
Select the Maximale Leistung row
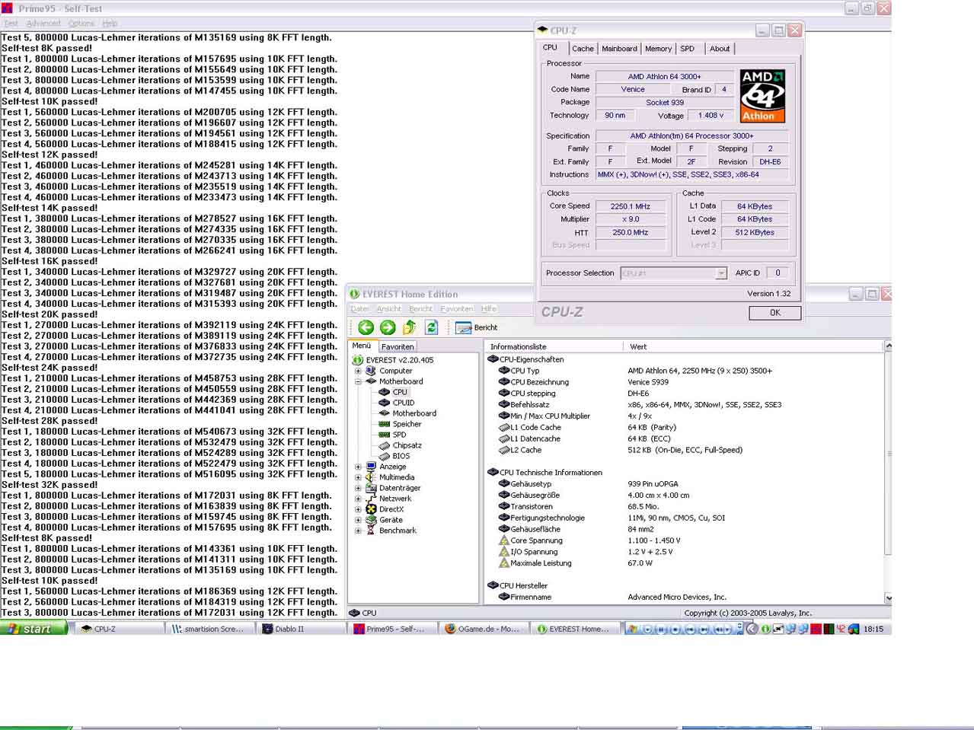pos(684,563)
